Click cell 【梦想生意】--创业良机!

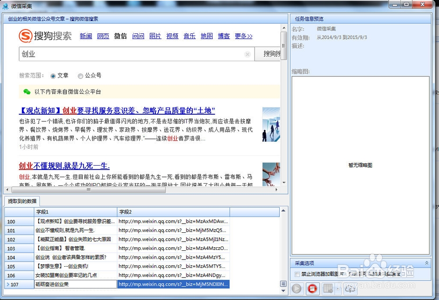coord(76,266)
